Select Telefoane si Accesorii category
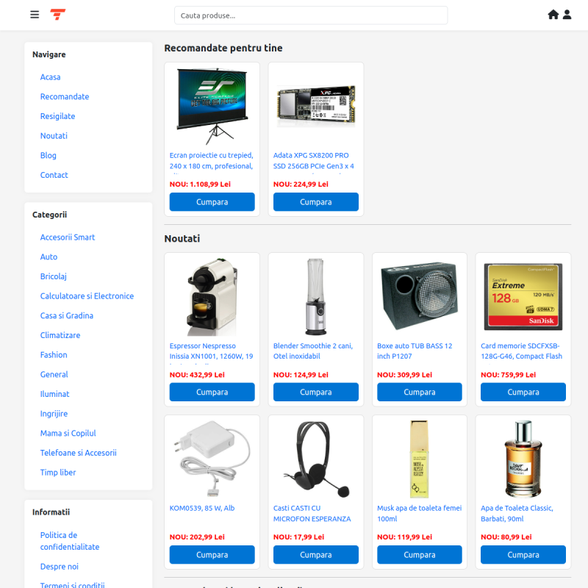Viewport: 588px width, 588px height. point(79,453)
